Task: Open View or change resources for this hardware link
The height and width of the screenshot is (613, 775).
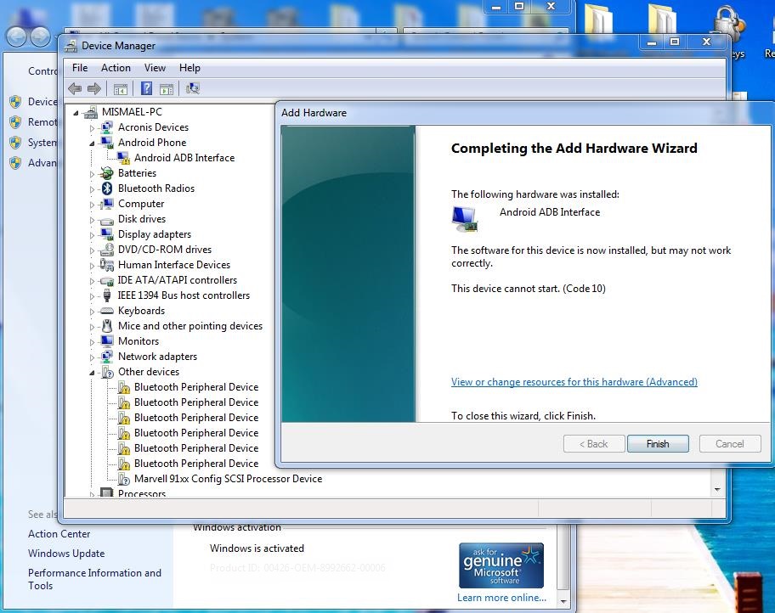Action: (x=574, y=382)
